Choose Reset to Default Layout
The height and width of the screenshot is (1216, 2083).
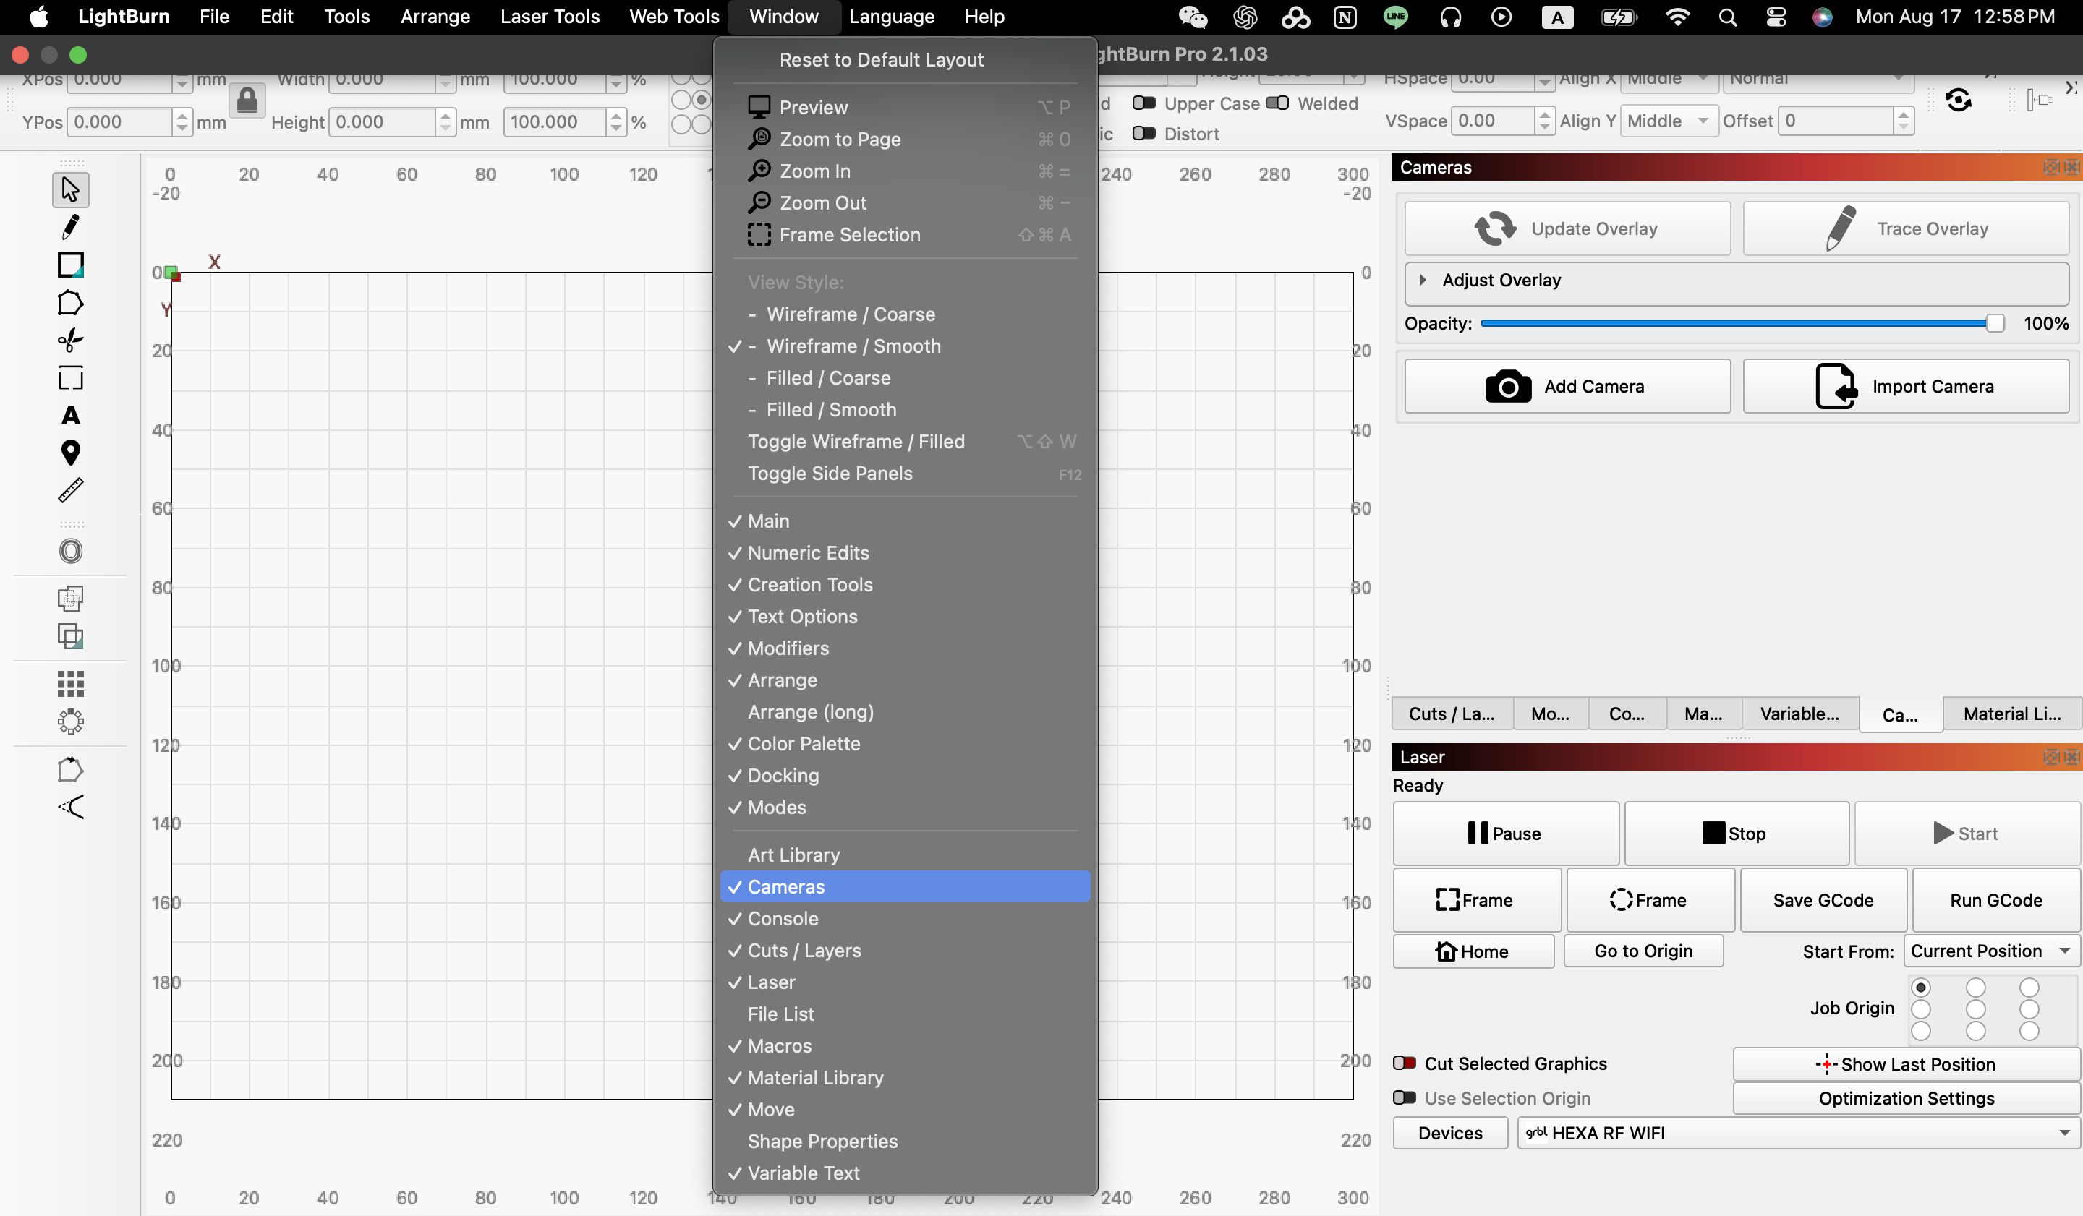click(905, 59)
